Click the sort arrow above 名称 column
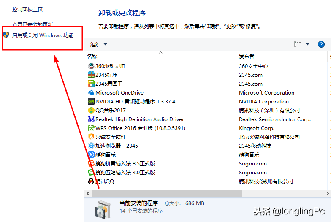Viewport: 331px width, 222px height. [x=160, y=53]
